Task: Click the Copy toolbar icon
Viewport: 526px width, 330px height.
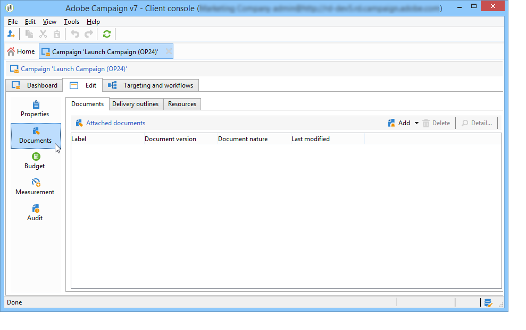Action: coord(29,34)
